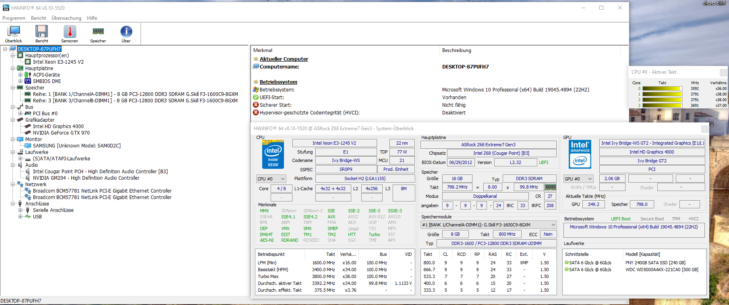Click the UEFI Boot label
The image size is (729, 305).
coord(621,219)
